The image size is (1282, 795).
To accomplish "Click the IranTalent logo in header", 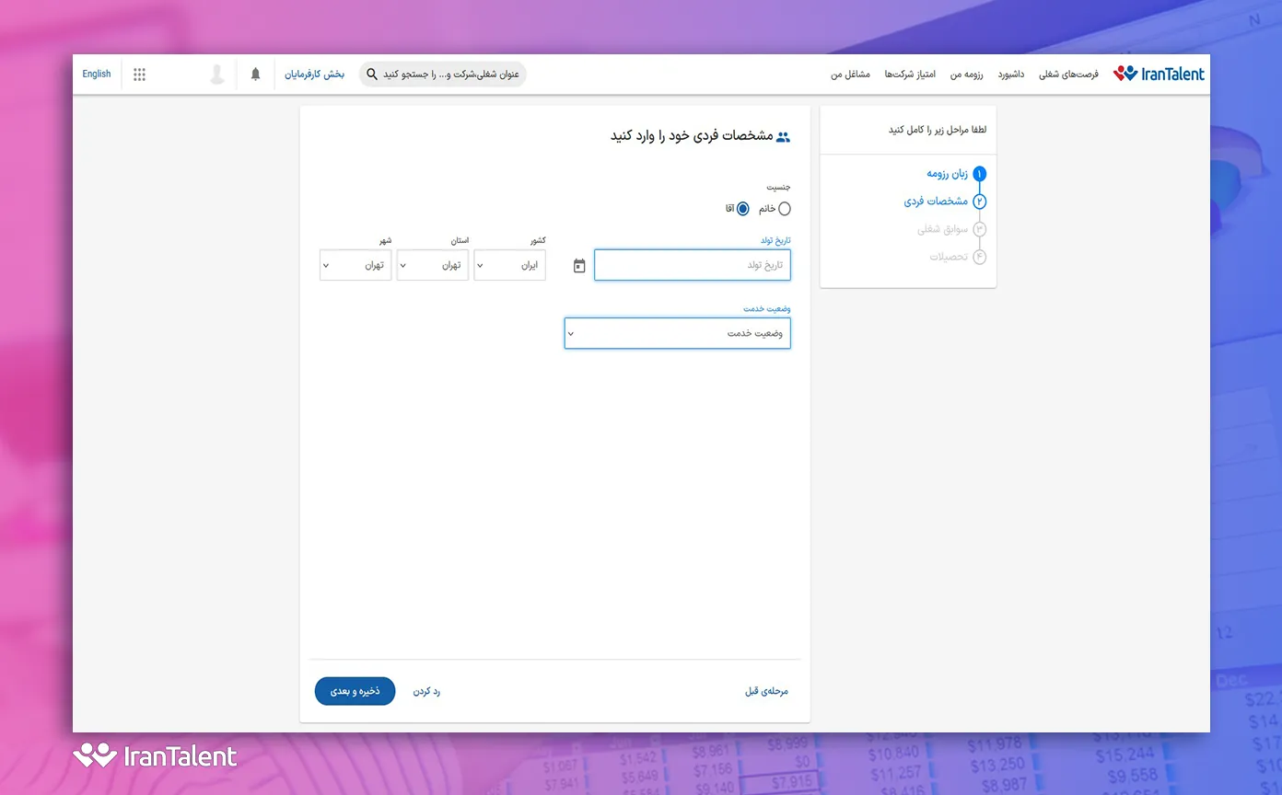I will (1159, 75).
